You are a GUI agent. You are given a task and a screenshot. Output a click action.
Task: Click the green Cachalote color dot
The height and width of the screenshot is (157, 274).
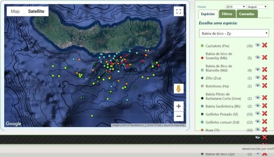pyautogui.click(x=202, y=46)
